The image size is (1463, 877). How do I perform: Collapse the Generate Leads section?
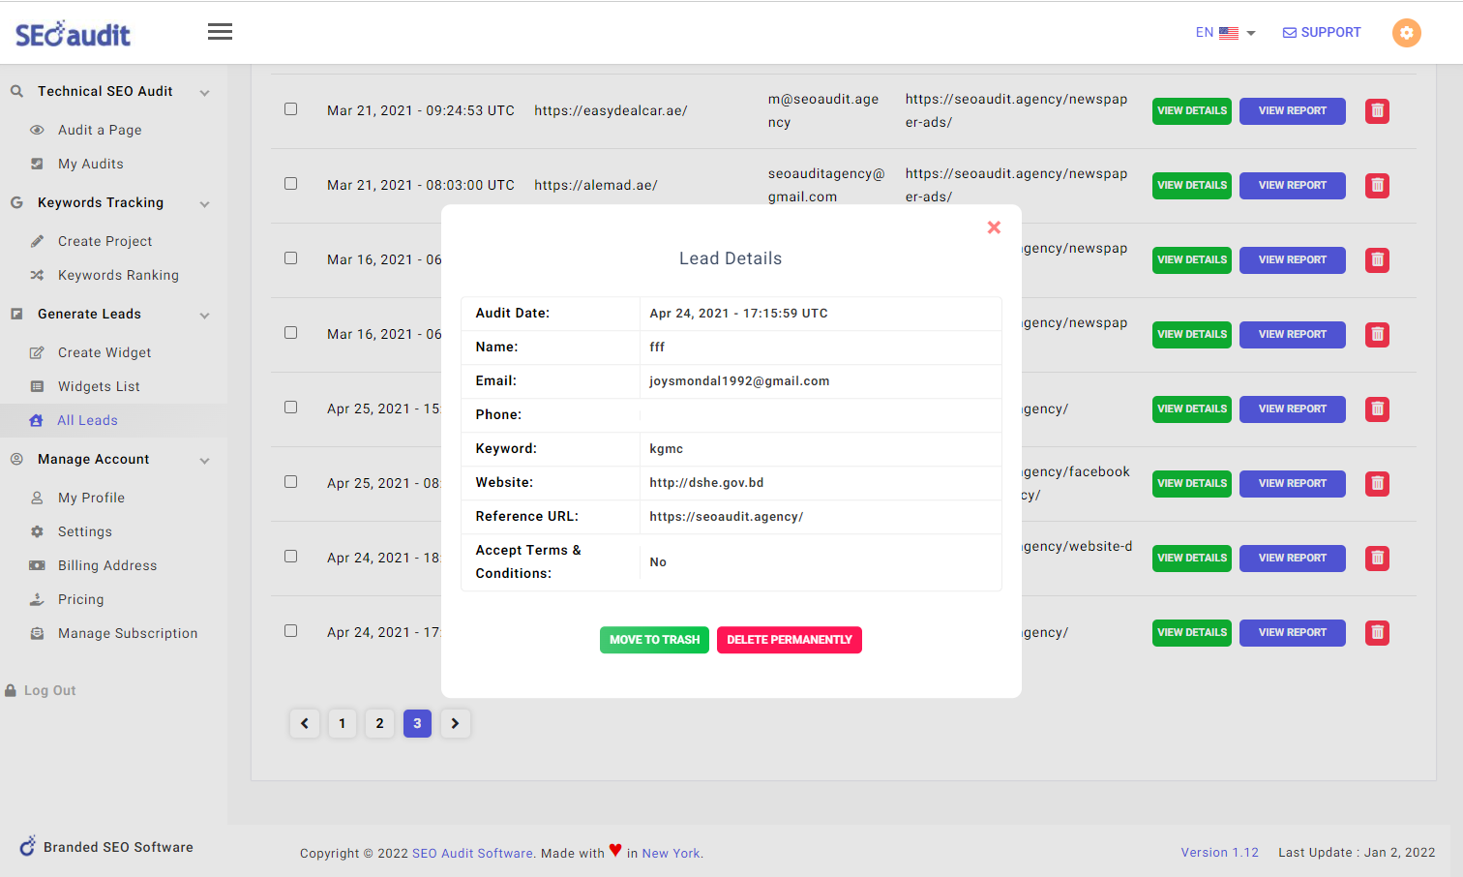[x=204, y=314]
